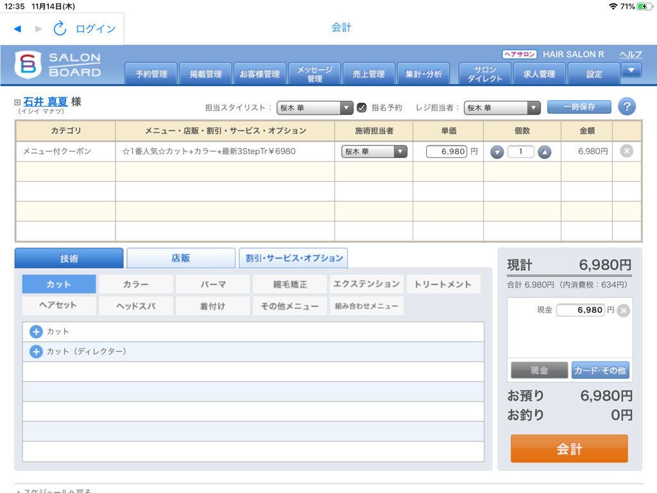Open the blue dropdown arrow beside 設定
657x493 pixels.
coord(631,71)
